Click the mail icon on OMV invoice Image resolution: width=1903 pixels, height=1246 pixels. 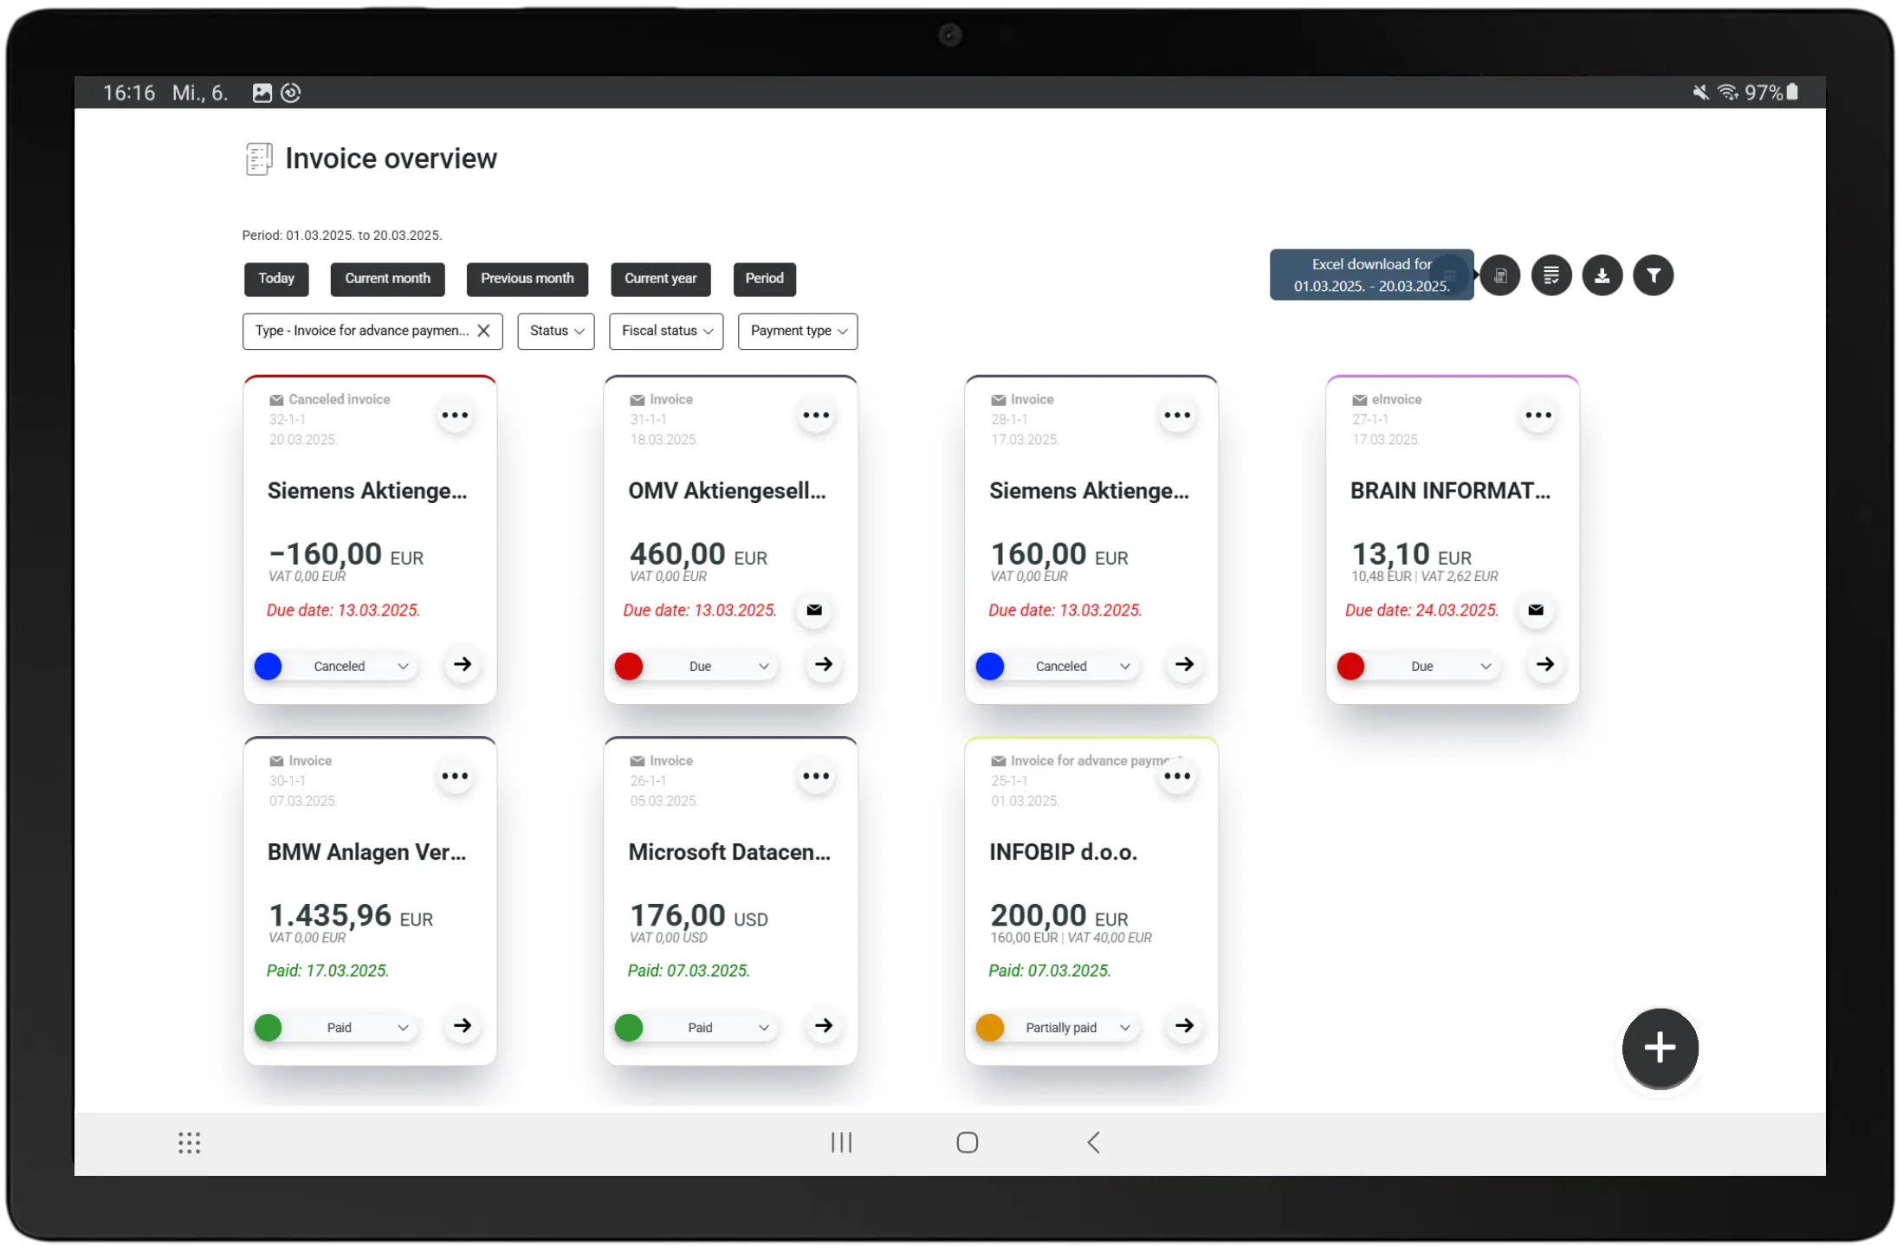[x=814, y=610]
